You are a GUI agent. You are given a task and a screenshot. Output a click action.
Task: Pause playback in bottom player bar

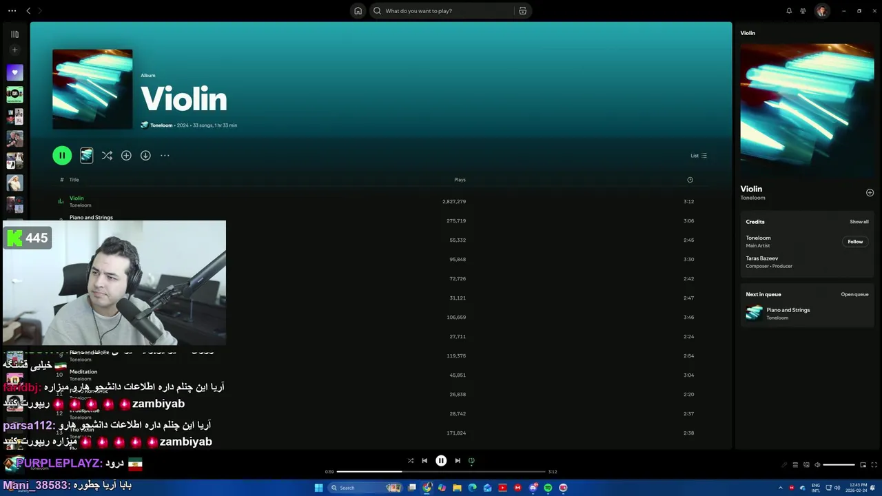441,461
